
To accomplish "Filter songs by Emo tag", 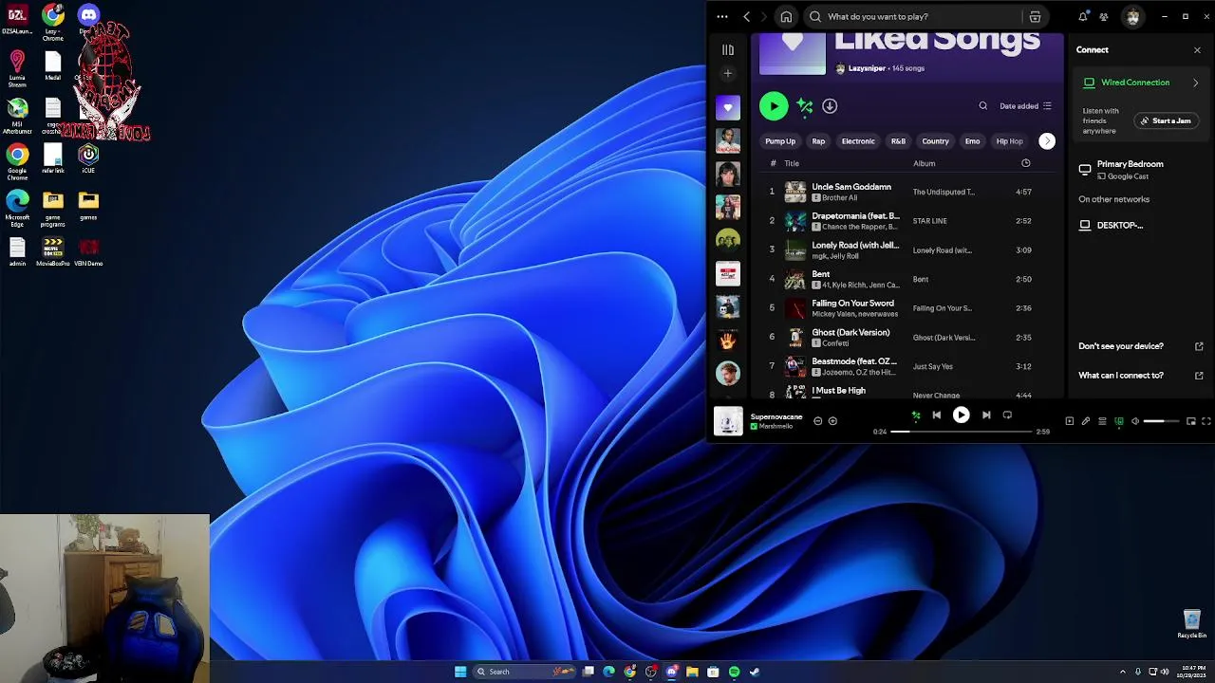I will pos(972,141).
